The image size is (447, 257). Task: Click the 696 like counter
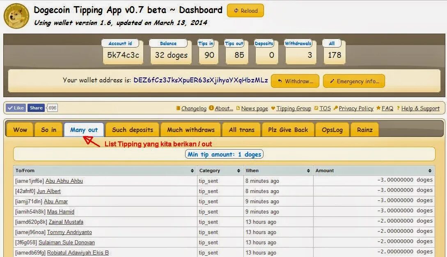tap(52, 108)
